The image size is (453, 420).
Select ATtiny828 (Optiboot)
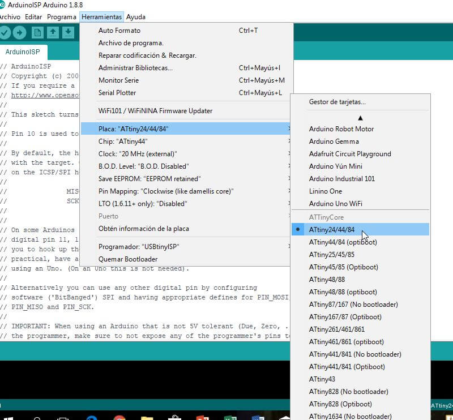click(x=360, y=404)
